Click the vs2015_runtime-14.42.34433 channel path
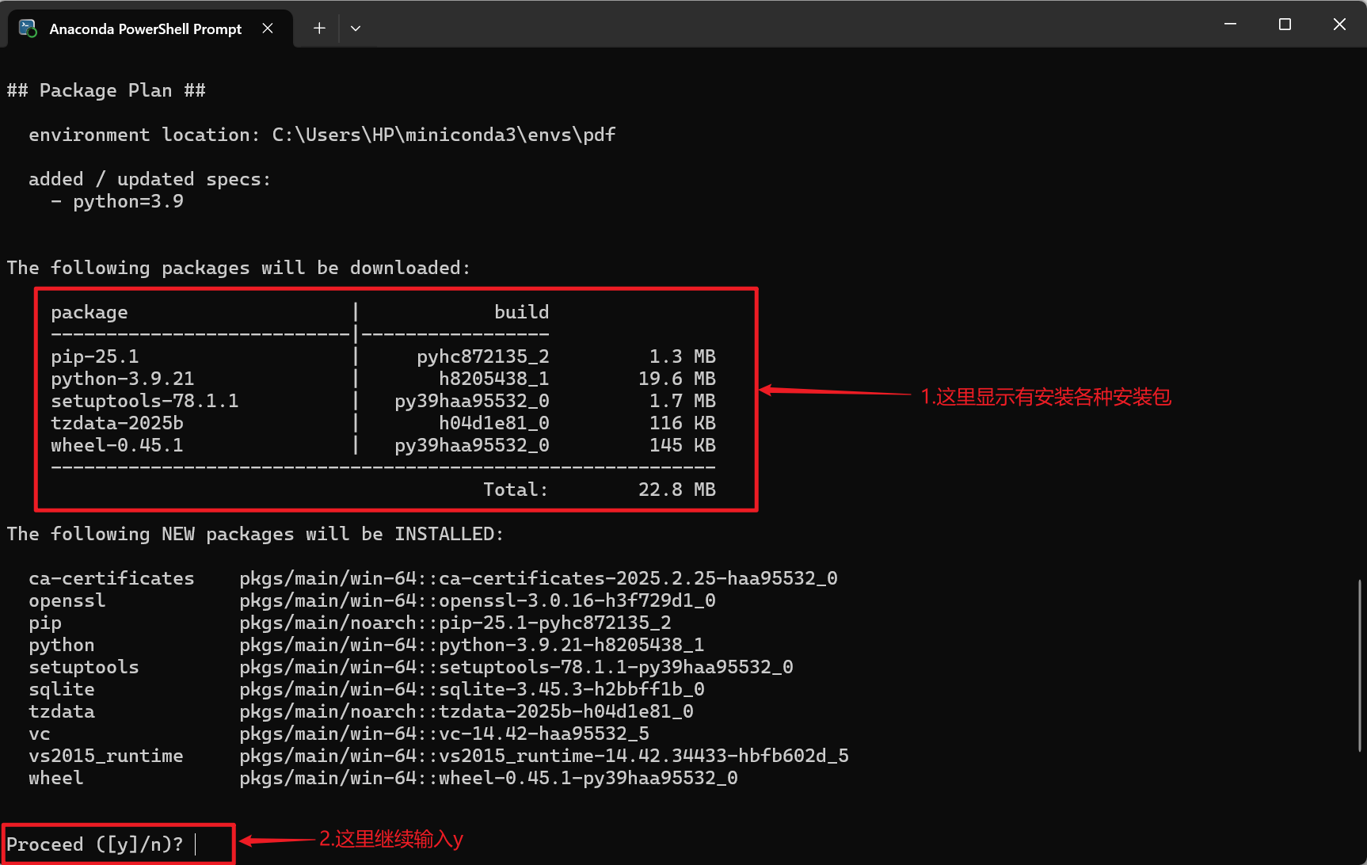The width and height of the screenshot is (1367, 865). tap(544, 756)
